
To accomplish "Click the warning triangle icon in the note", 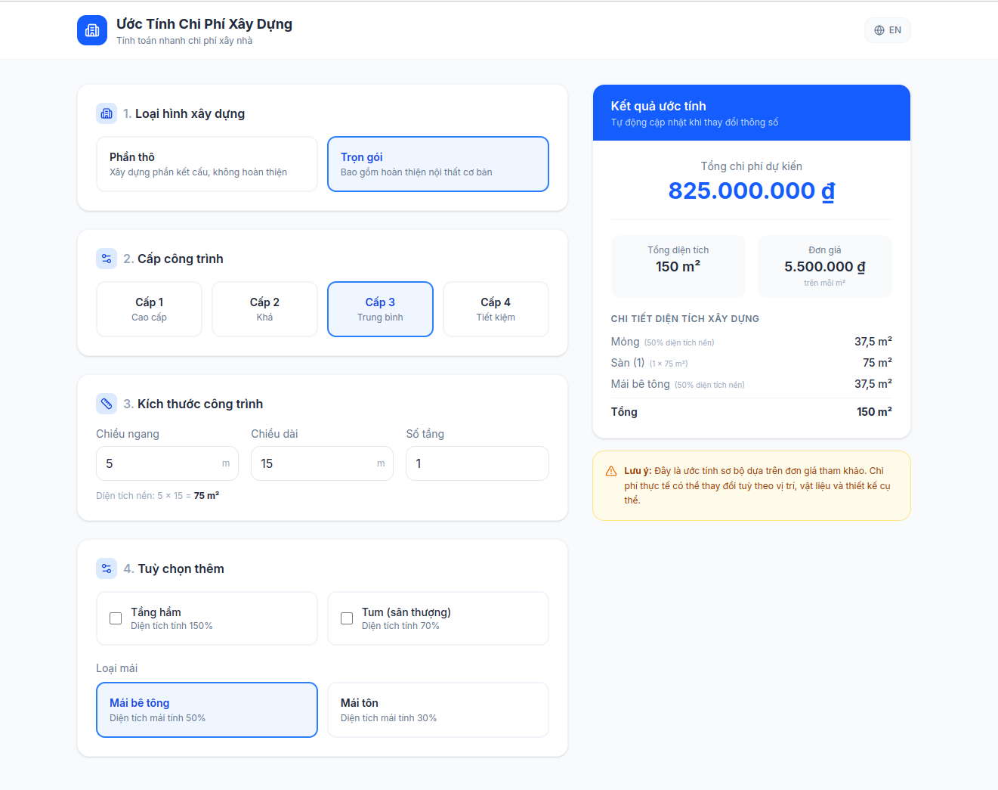I will point(611,471).
